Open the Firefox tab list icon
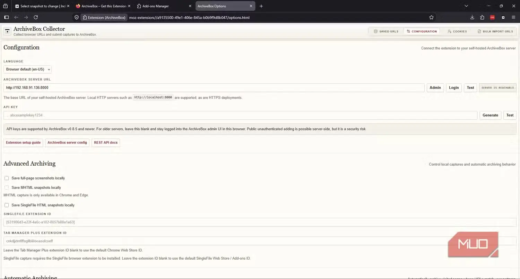 coord(5,6)
